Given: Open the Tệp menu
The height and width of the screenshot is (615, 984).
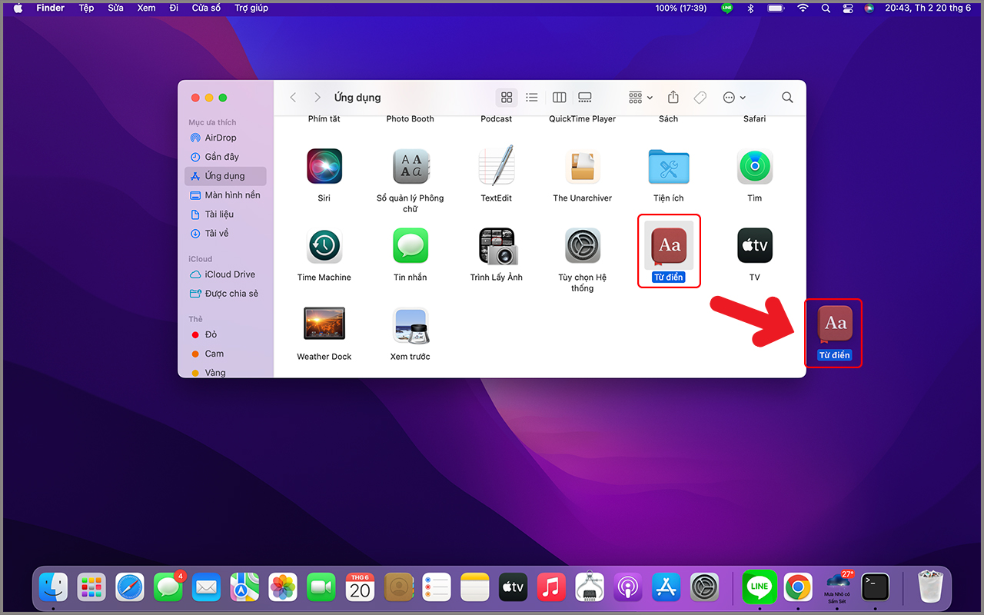Looking at the screenshot, I should coord(86,8).
